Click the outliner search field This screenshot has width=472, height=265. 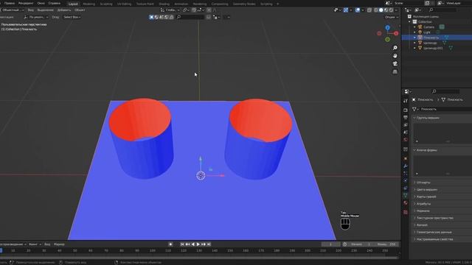pos(442,10)
